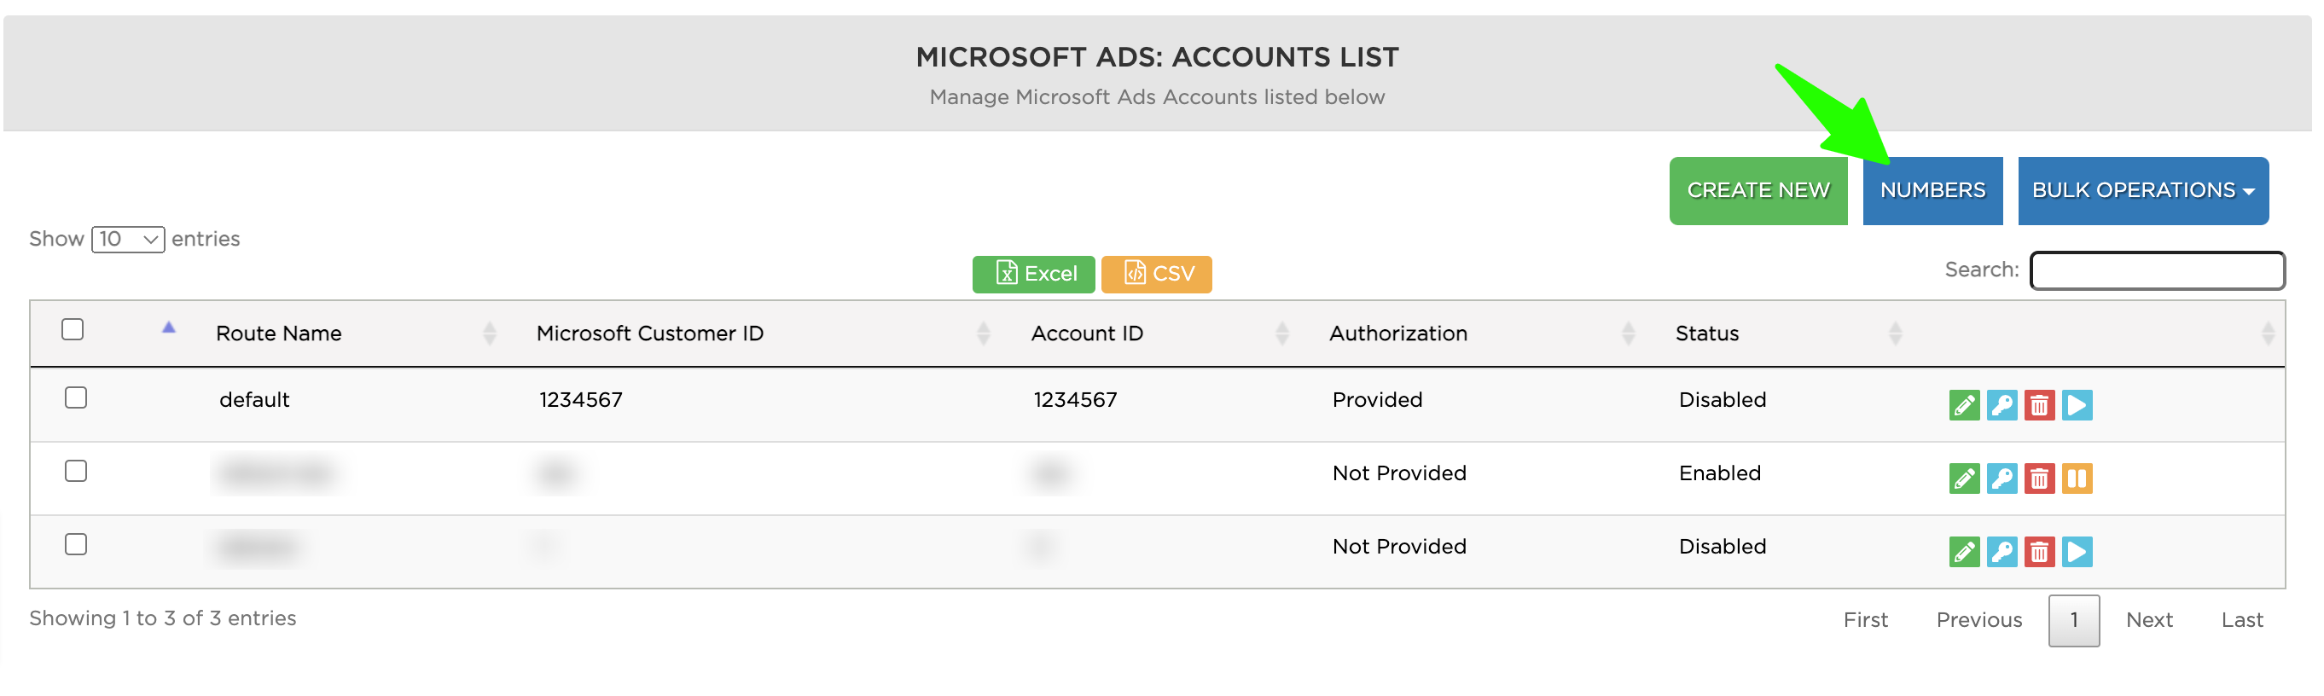Delete the second row account
The width and height of the screenshot is (2324, 696).
pos(2038,478)
